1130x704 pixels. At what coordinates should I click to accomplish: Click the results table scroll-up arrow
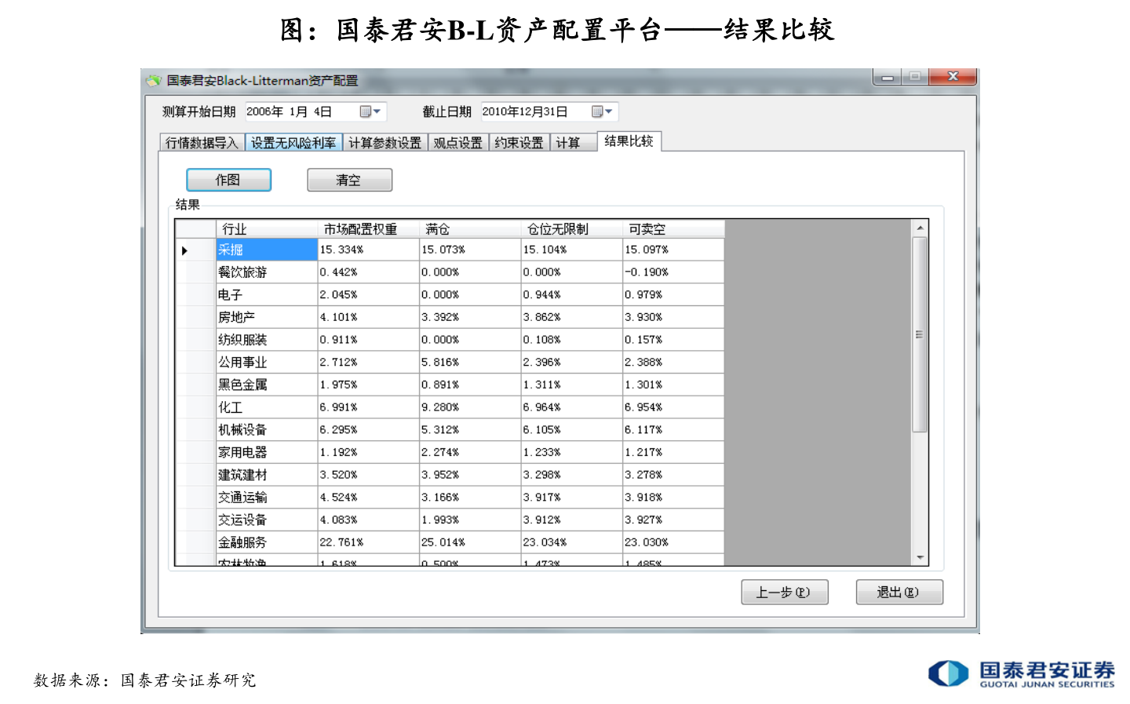[920, 228]
